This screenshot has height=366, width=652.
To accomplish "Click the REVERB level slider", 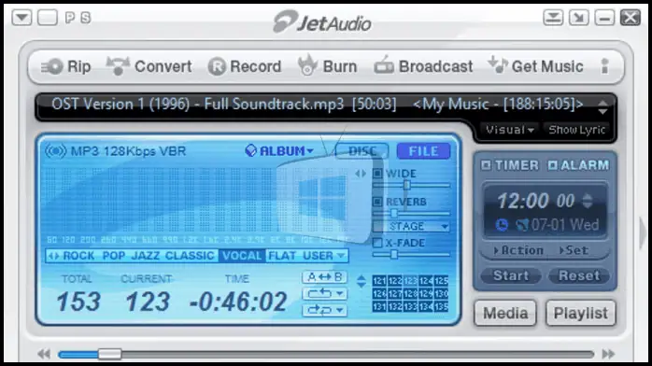I will [411, 214].
